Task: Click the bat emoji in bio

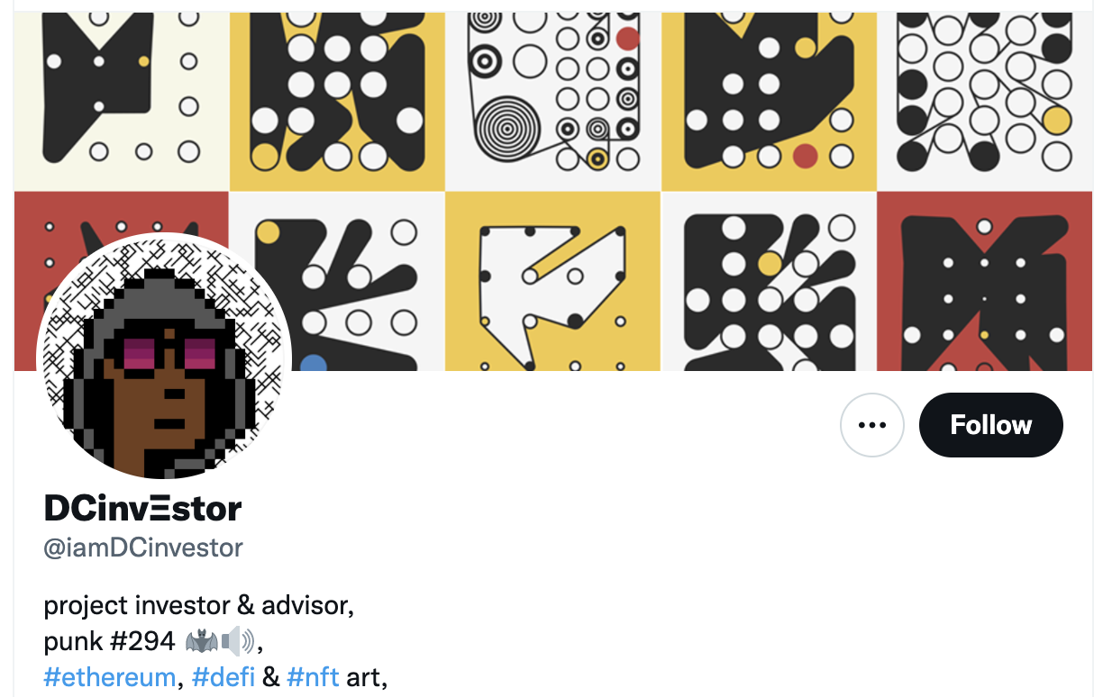Action: click(201, 641)
